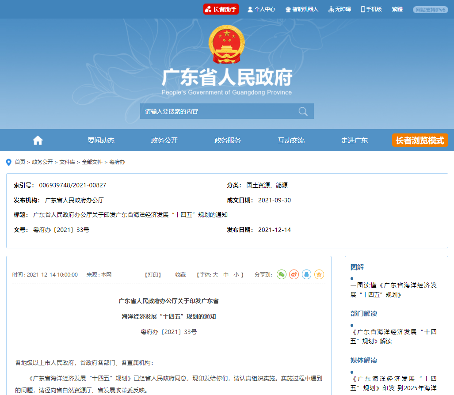Viewport: 454px width, 395px height.
Task: Click the 打印 print link
Action: pos(153,275)
